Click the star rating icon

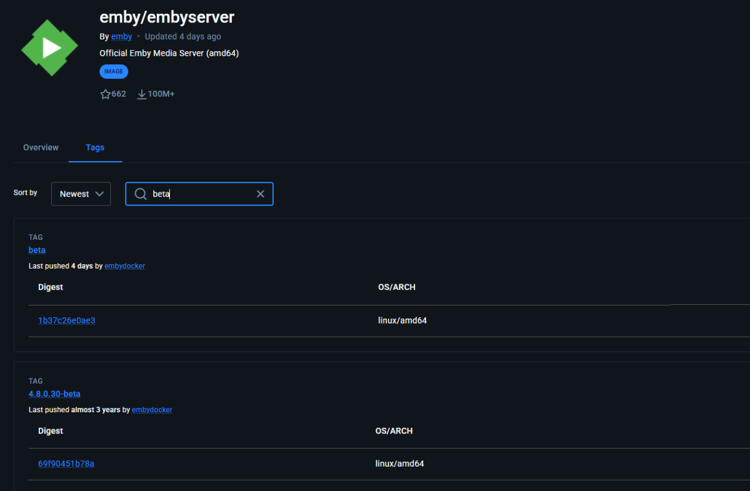point(105,94)
